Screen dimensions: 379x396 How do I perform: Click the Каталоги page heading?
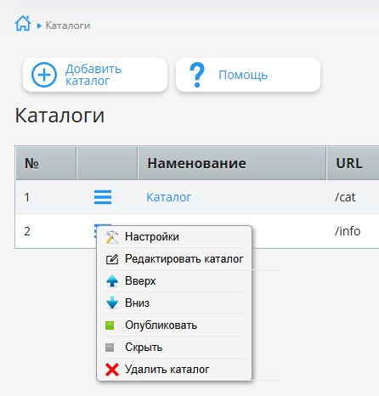(59, 116)
